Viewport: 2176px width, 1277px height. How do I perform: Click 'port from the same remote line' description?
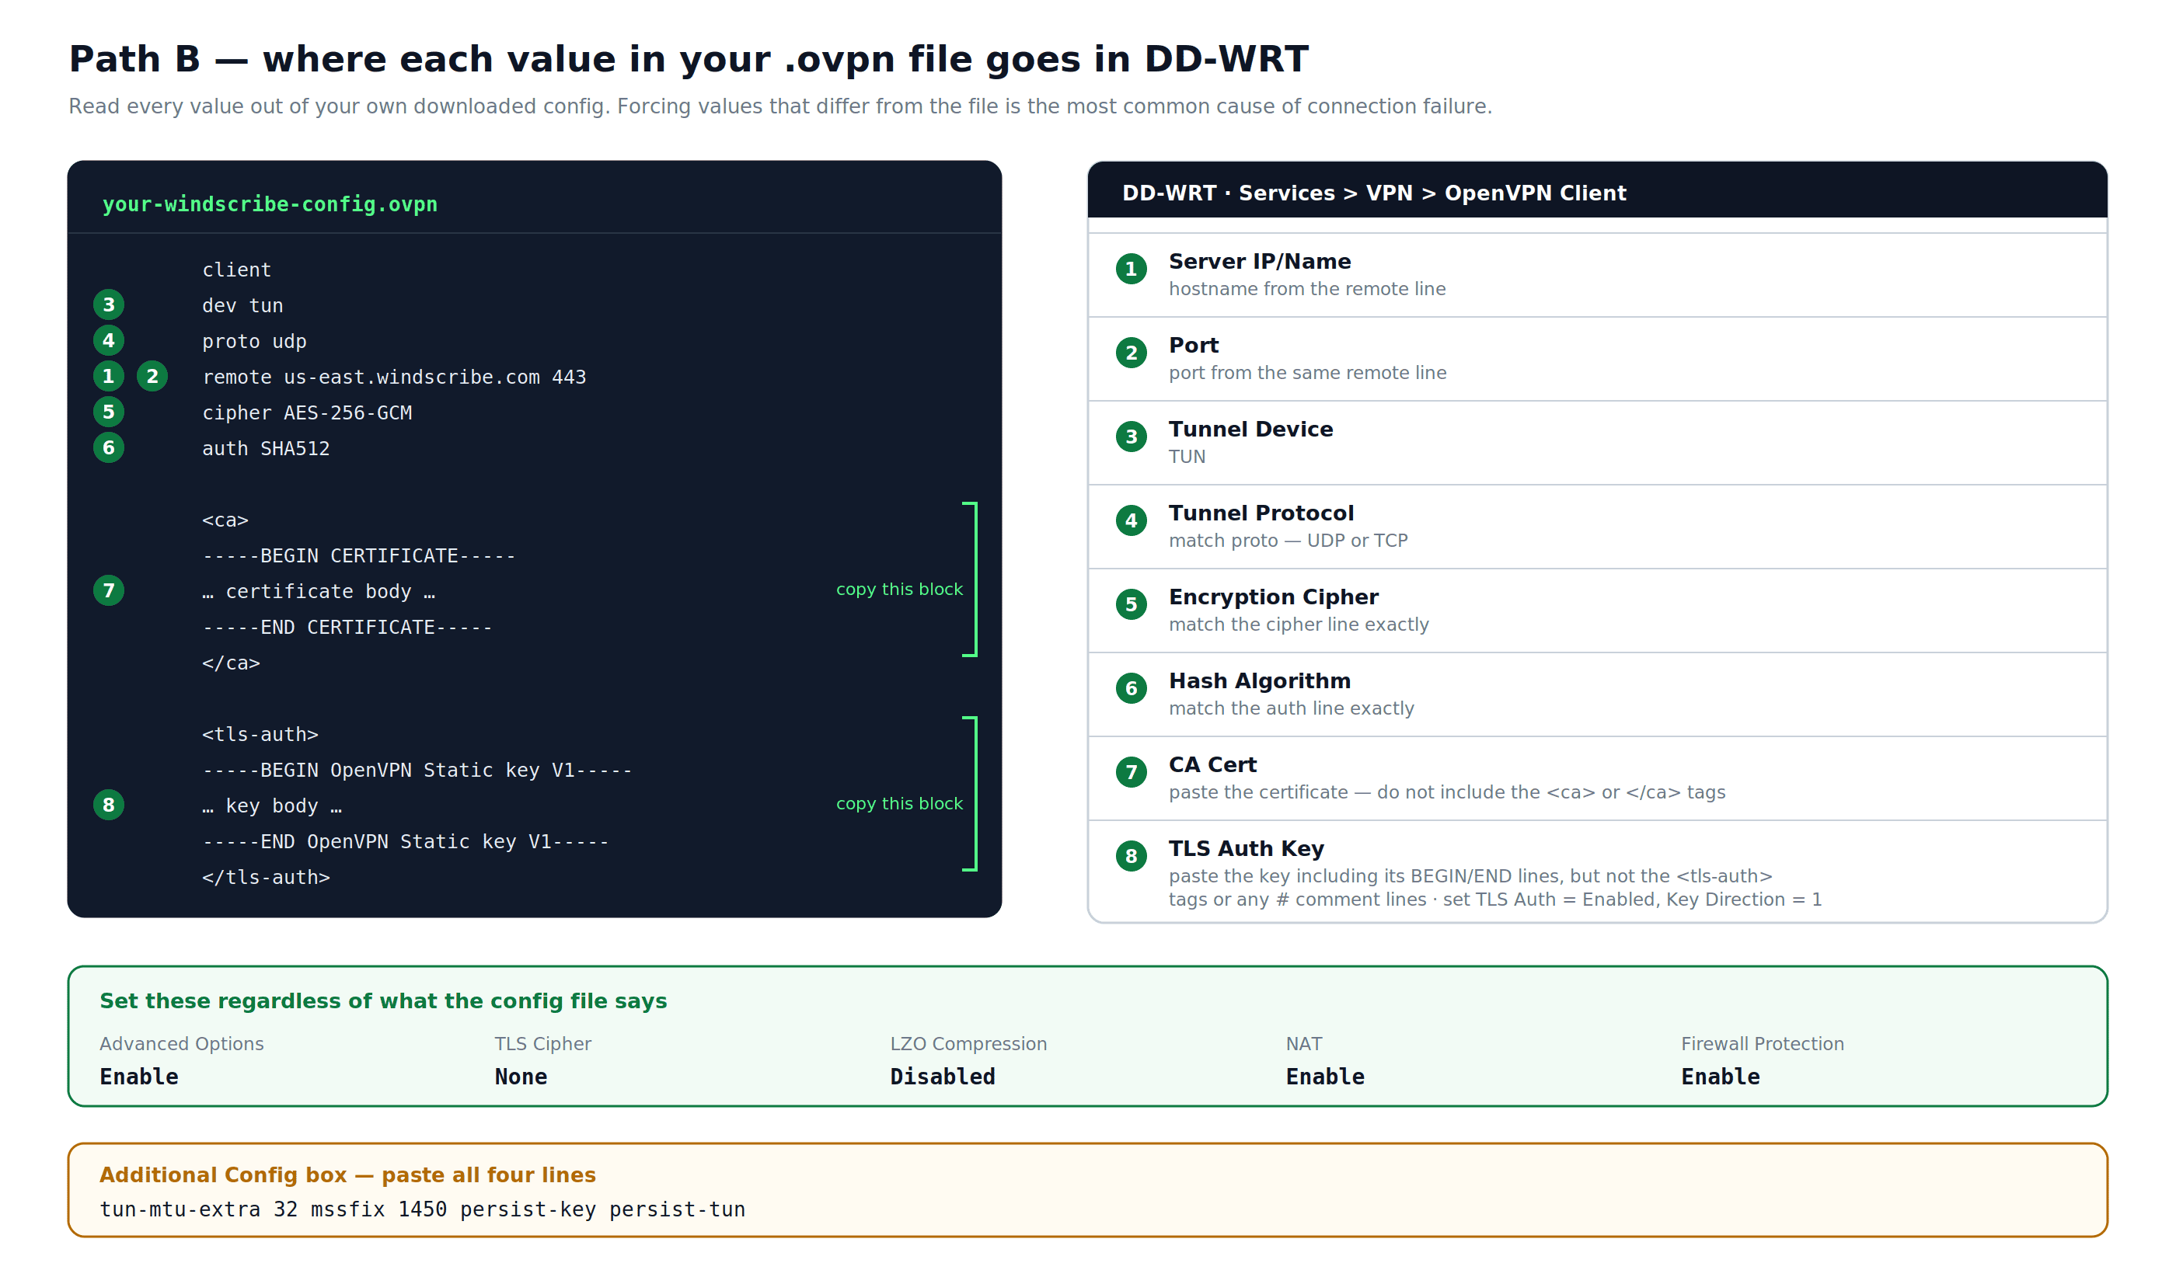(1307, 373)
